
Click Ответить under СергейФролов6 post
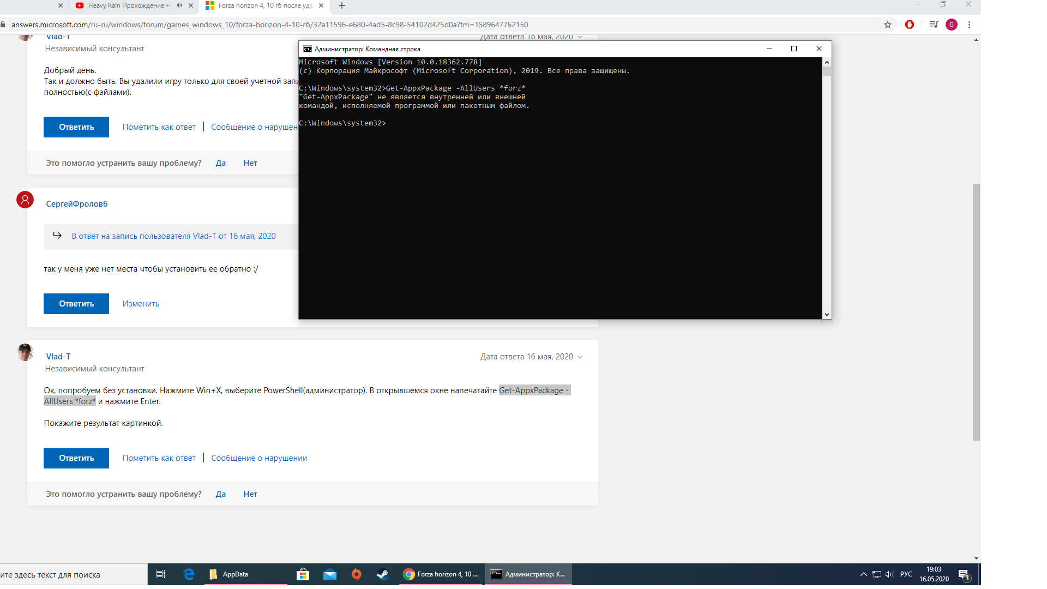click(76, 304)
